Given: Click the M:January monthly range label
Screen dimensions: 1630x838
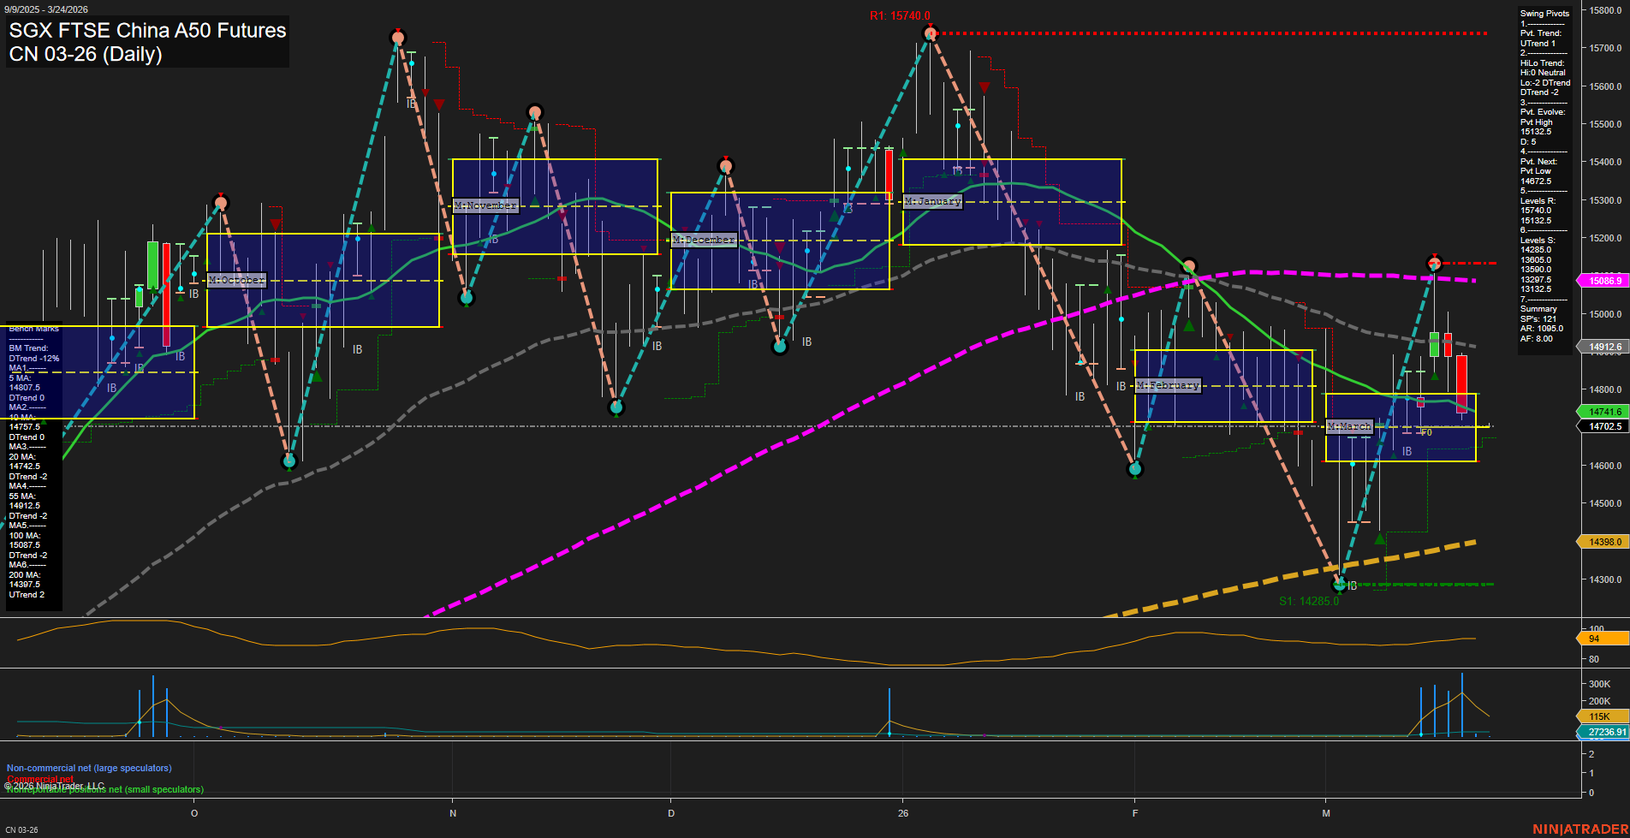Looking at the screenshot, I should click(x=933, y=202).
